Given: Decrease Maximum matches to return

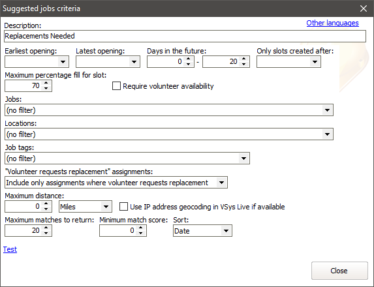Looking at the screenshot, I should click(46, 233).
